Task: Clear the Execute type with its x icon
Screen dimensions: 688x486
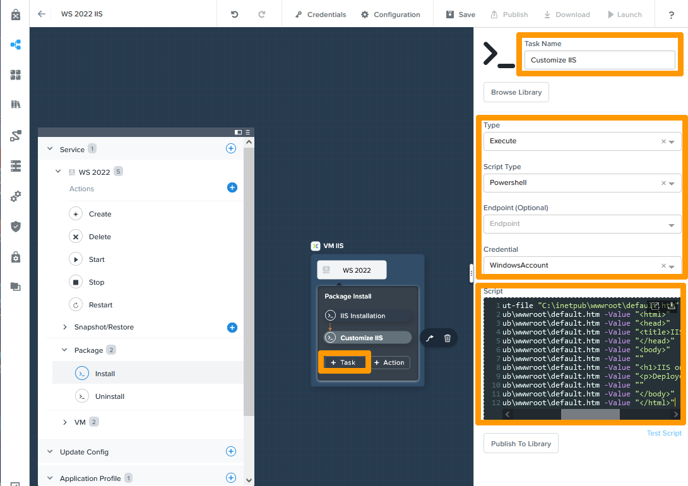Action: 663,141
